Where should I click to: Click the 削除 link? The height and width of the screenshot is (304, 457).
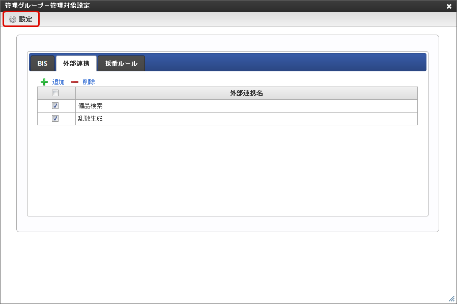tap(89, 82)
